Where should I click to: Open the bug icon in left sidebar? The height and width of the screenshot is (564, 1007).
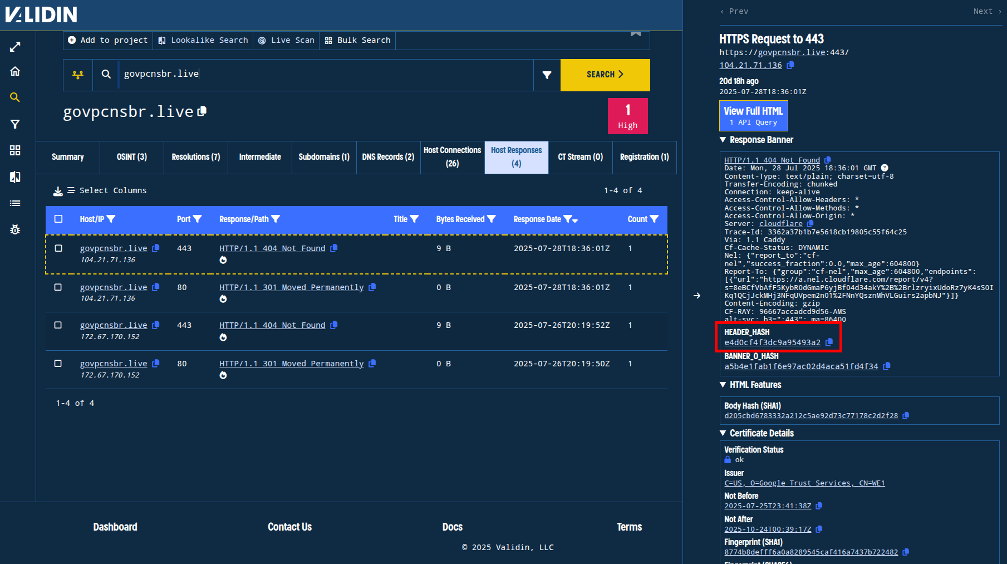point(15,229)
